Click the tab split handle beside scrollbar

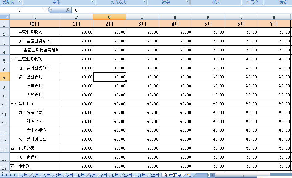208,176
